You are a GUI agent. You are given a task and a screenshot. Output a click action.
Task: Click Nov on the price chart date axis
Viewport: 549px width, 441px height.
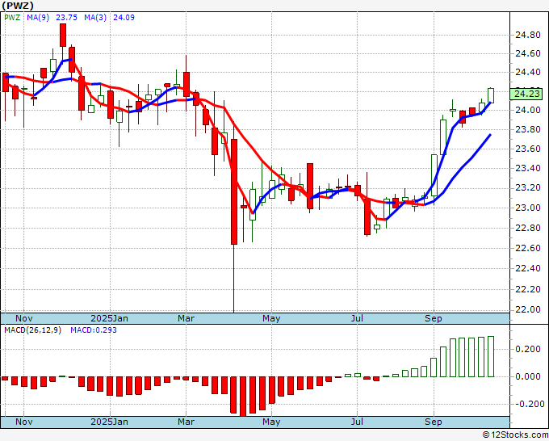click(23, 318)
